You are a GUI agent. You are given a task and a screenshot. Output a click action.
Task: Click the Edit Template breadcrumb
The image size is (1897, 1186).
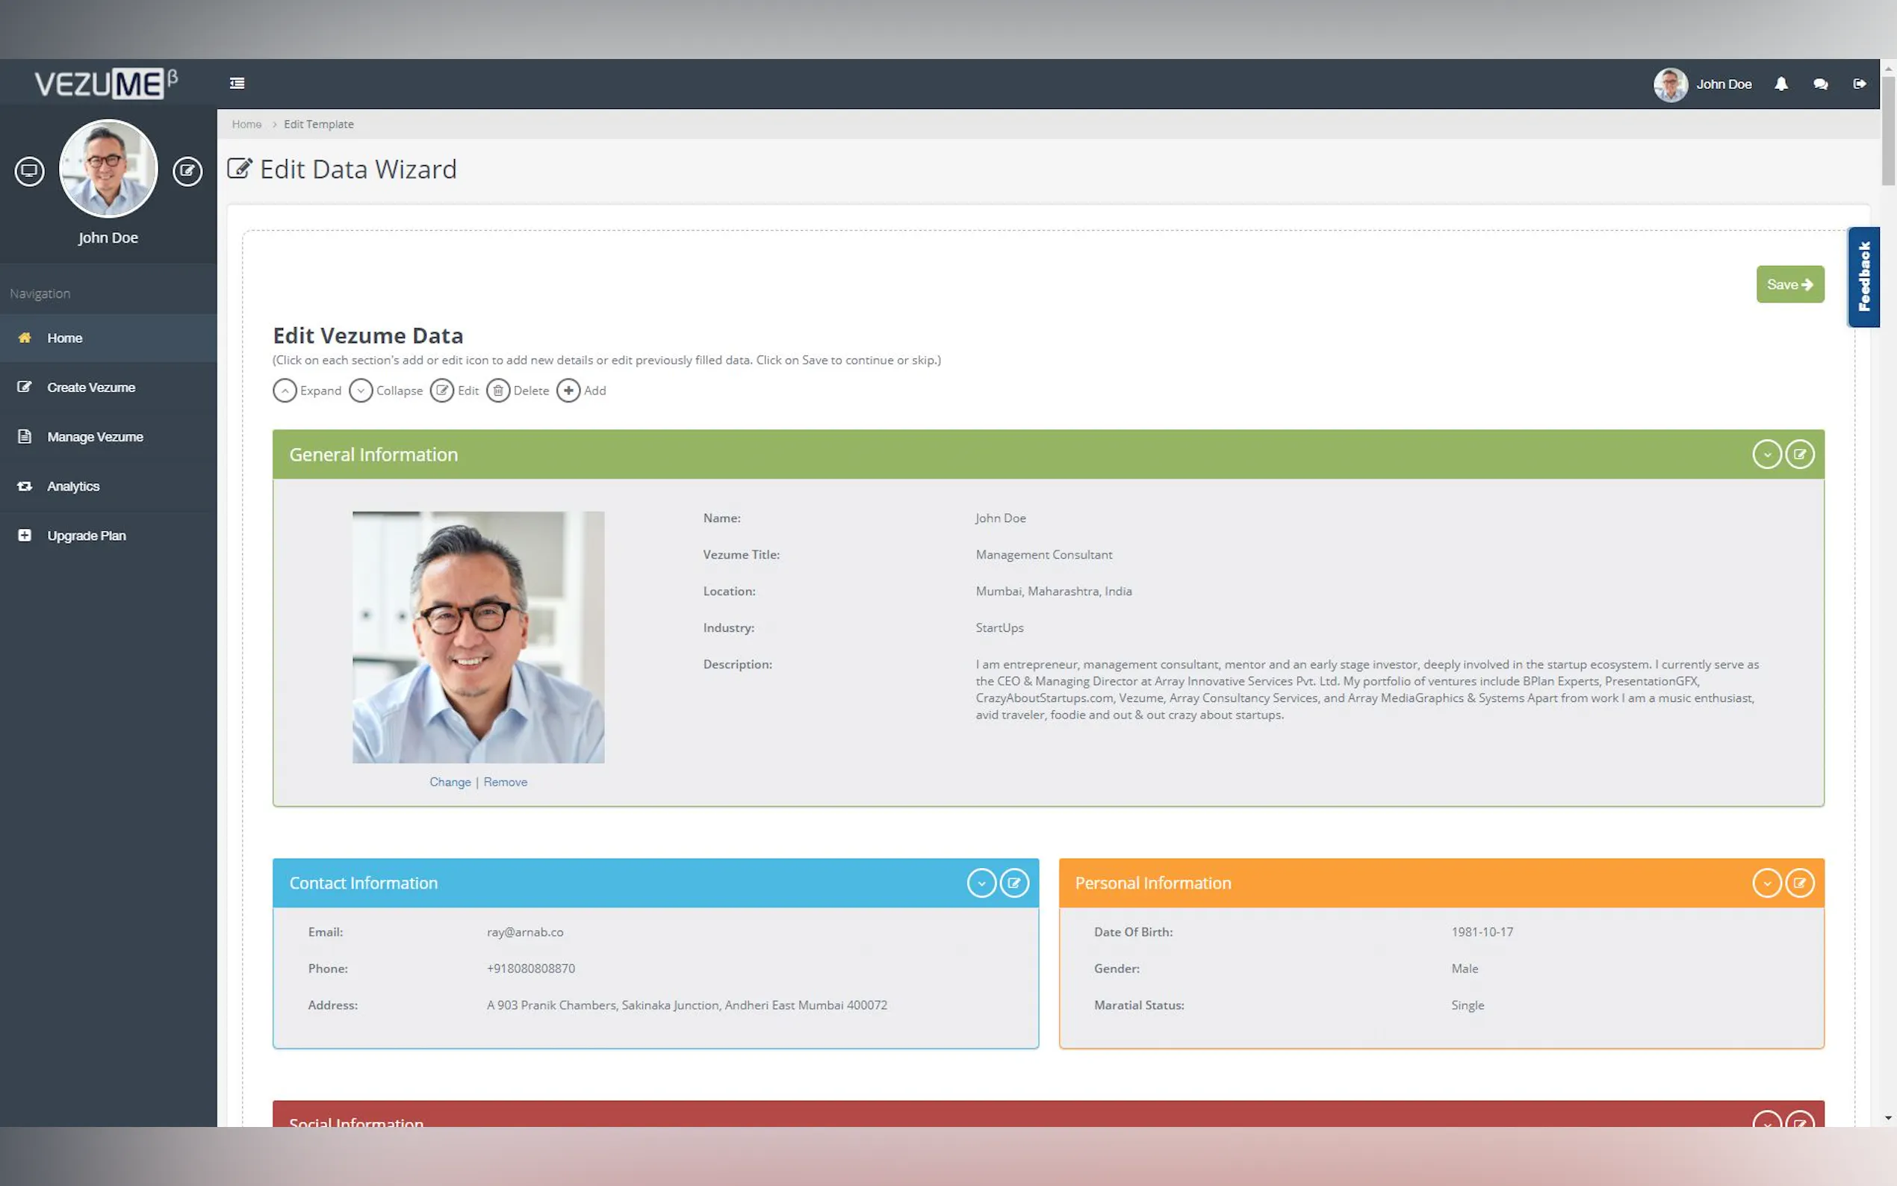(x=318, y=124)
